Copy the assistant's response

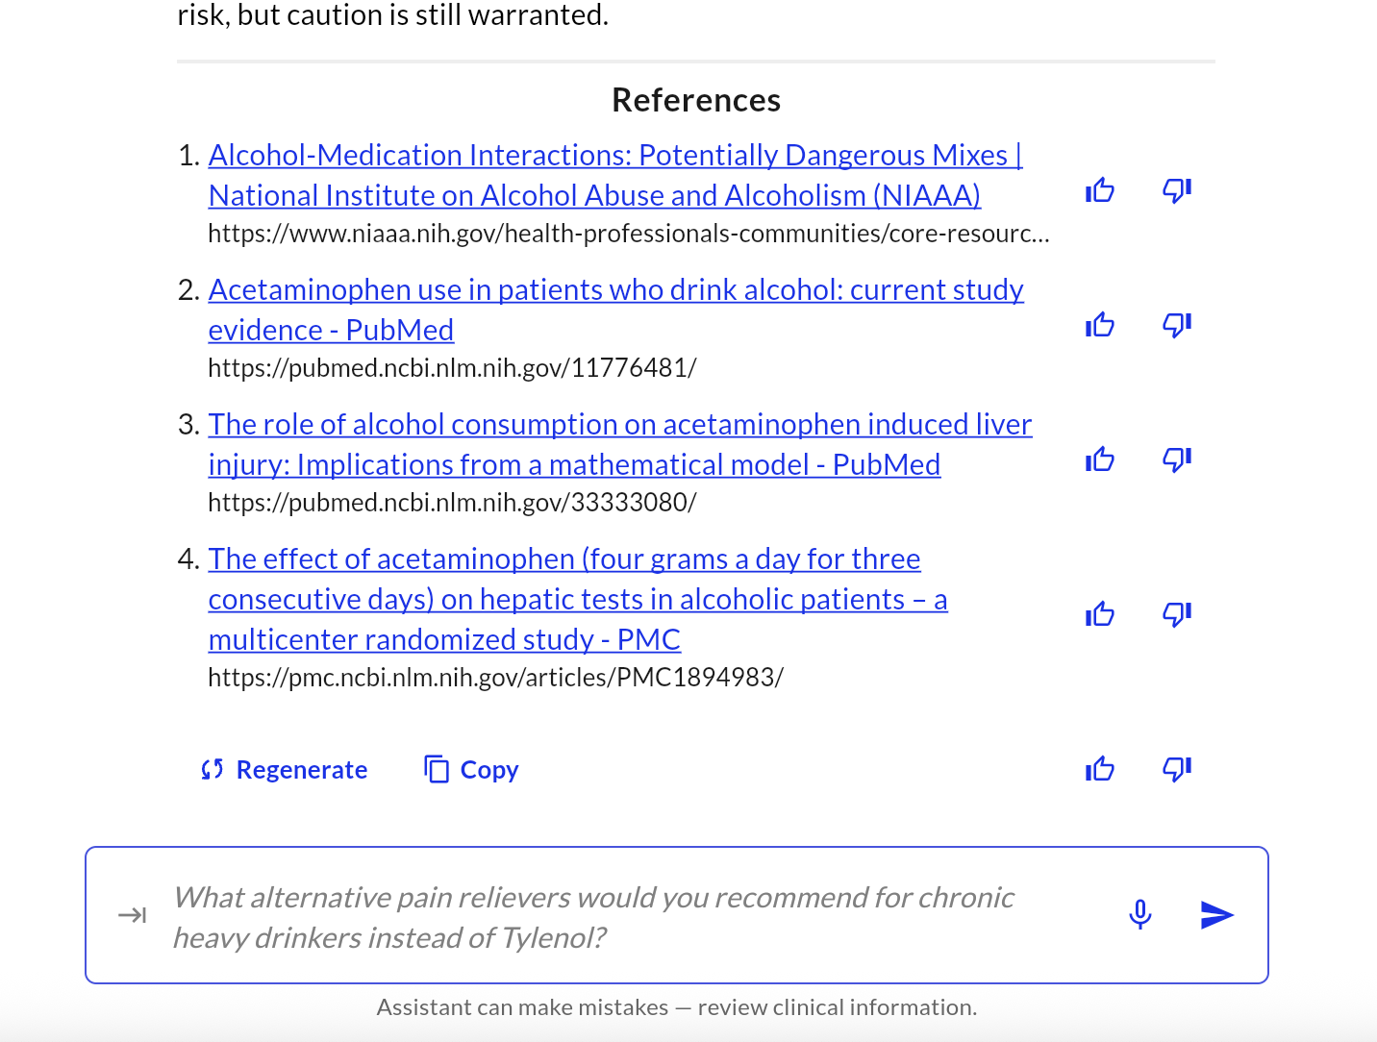coord(469,769)
